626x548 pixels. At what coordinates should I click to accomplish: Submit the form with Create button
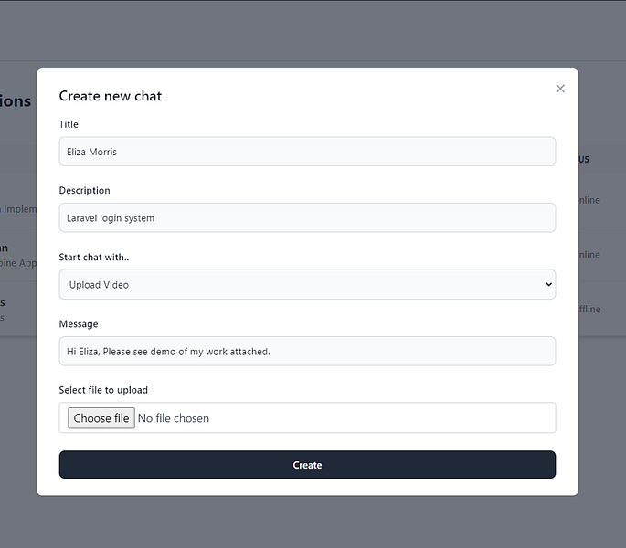click(307, 465)
